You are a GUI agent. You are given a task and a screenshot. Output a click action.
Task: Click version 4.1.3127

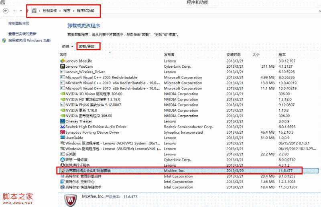pyautogui.click(x=286, y=66)
